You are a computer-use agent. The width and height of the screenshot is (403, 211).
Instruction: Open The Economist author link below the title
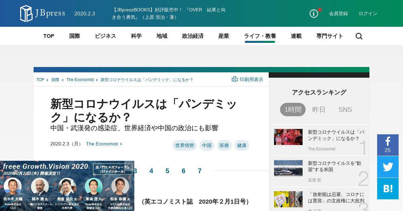(x=102, y=144)
